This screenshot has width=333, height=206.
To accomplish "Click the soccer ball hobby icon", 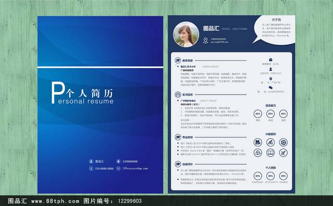I will click(283, 143).
